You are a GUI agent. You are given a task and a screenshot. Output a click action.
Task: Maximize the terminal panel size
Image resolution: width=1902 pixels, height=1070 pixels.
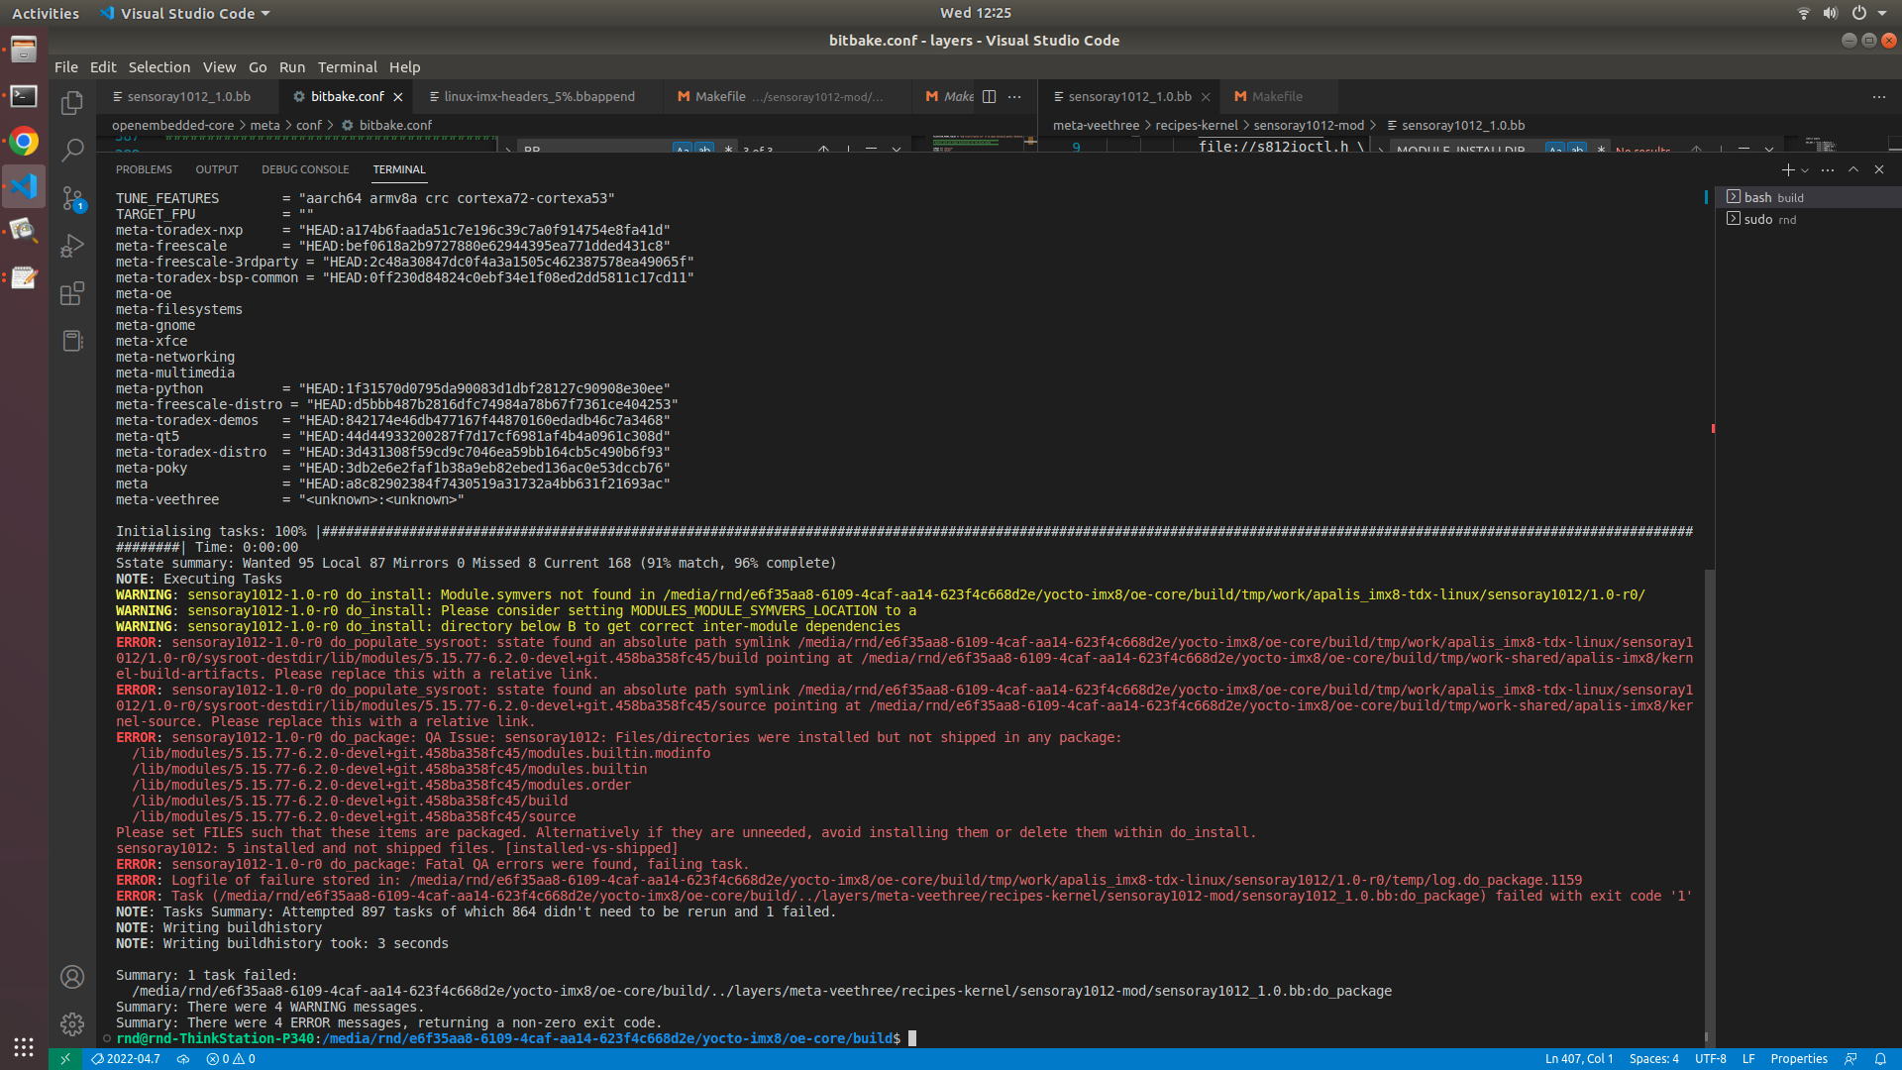[x=1853, y=169]
